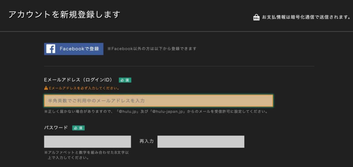Click the 再入力 label
Viewport: 353px width, 167px height.
pyautogui.click(x=146, y=142)
